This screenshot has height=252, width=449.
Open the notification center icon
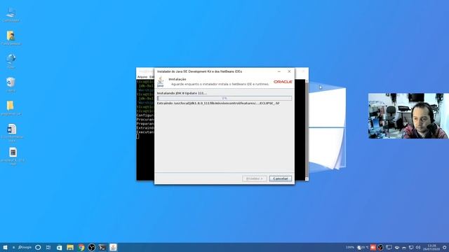click(444, 247)
